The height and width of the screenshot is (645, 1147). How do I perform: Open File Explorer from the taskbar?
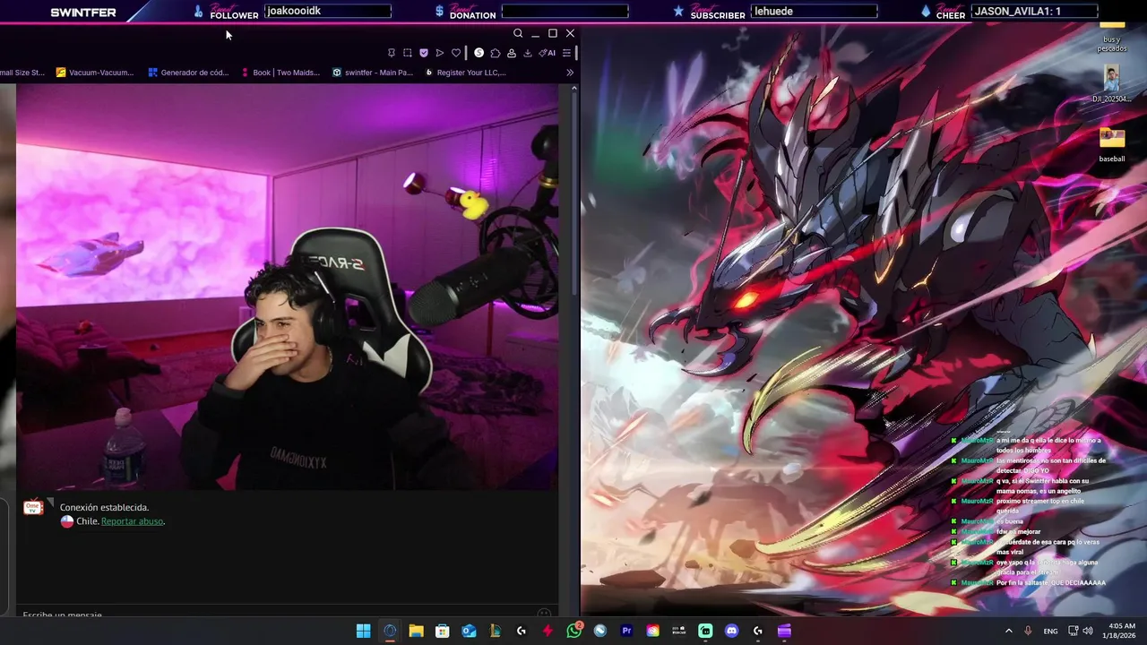point(417,631)
